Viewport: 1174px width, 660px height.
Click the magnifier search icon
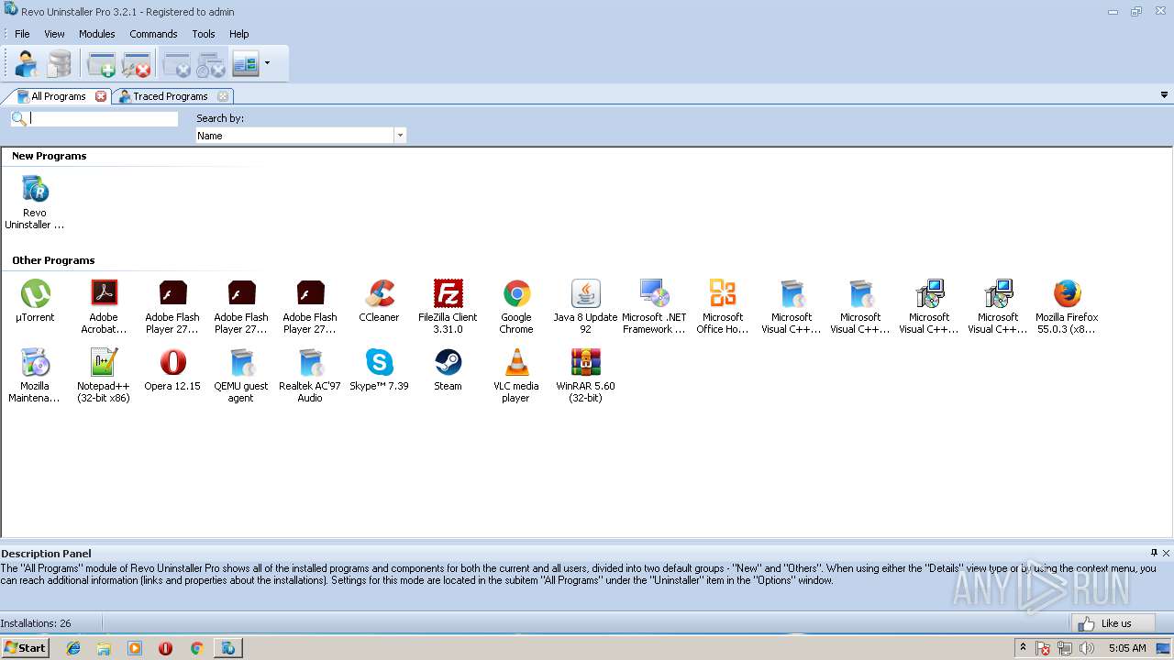(x=18, y=119)
